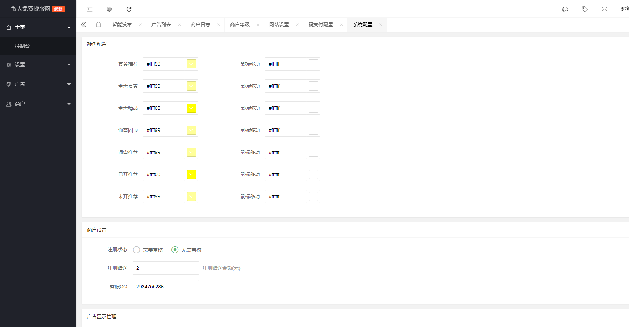Open color picker for 通宵固顶
Image resolution: width=629 pixels, height=327 pixels.
[x=191, y=130]
